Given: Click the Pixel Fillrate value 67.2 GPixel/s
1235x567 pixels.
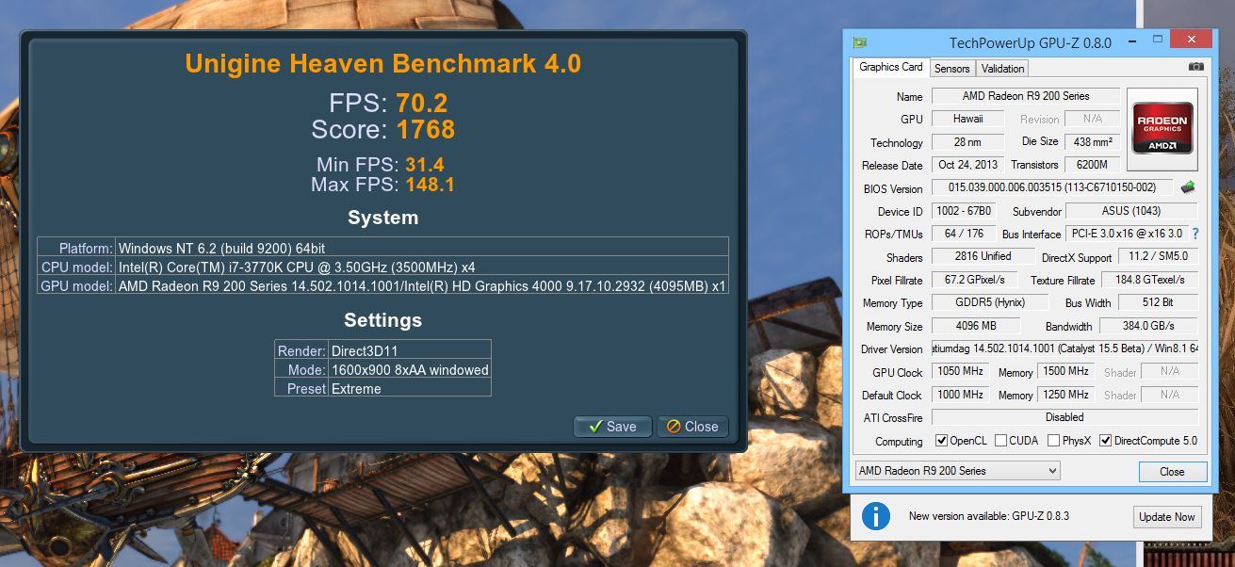Looking at the screenshot, I should 975,280.
